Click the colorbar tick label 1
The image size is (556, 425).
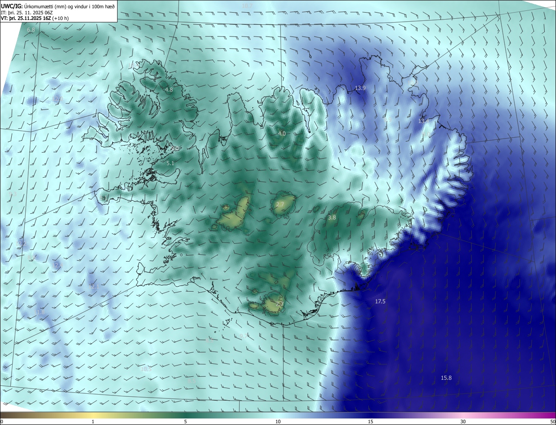93,422
